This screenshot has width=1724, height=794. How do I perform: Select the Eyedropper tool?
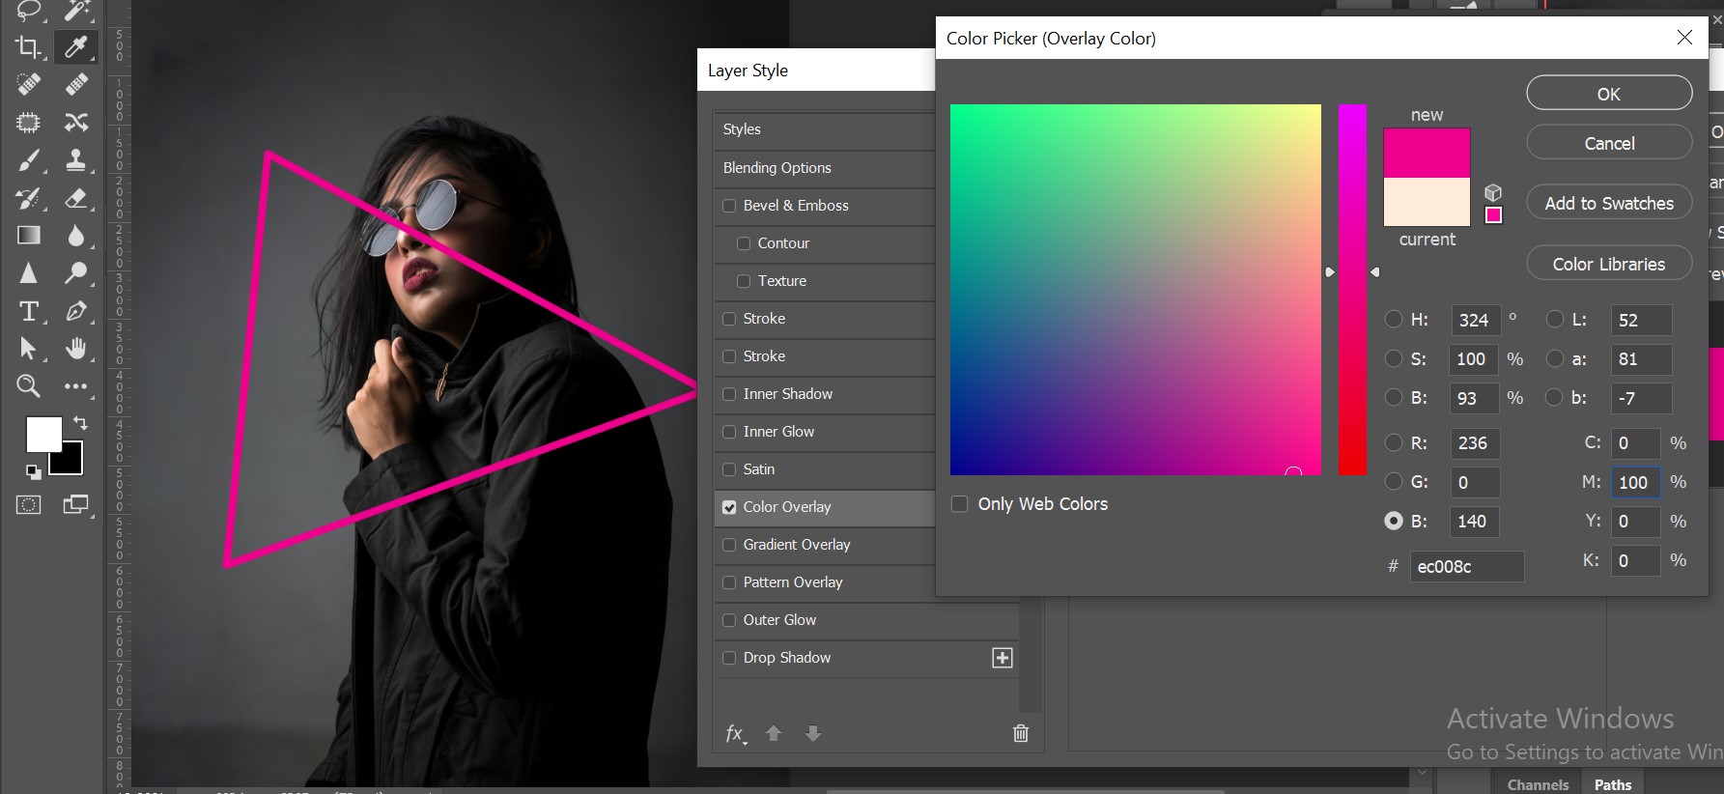point(75,46)
